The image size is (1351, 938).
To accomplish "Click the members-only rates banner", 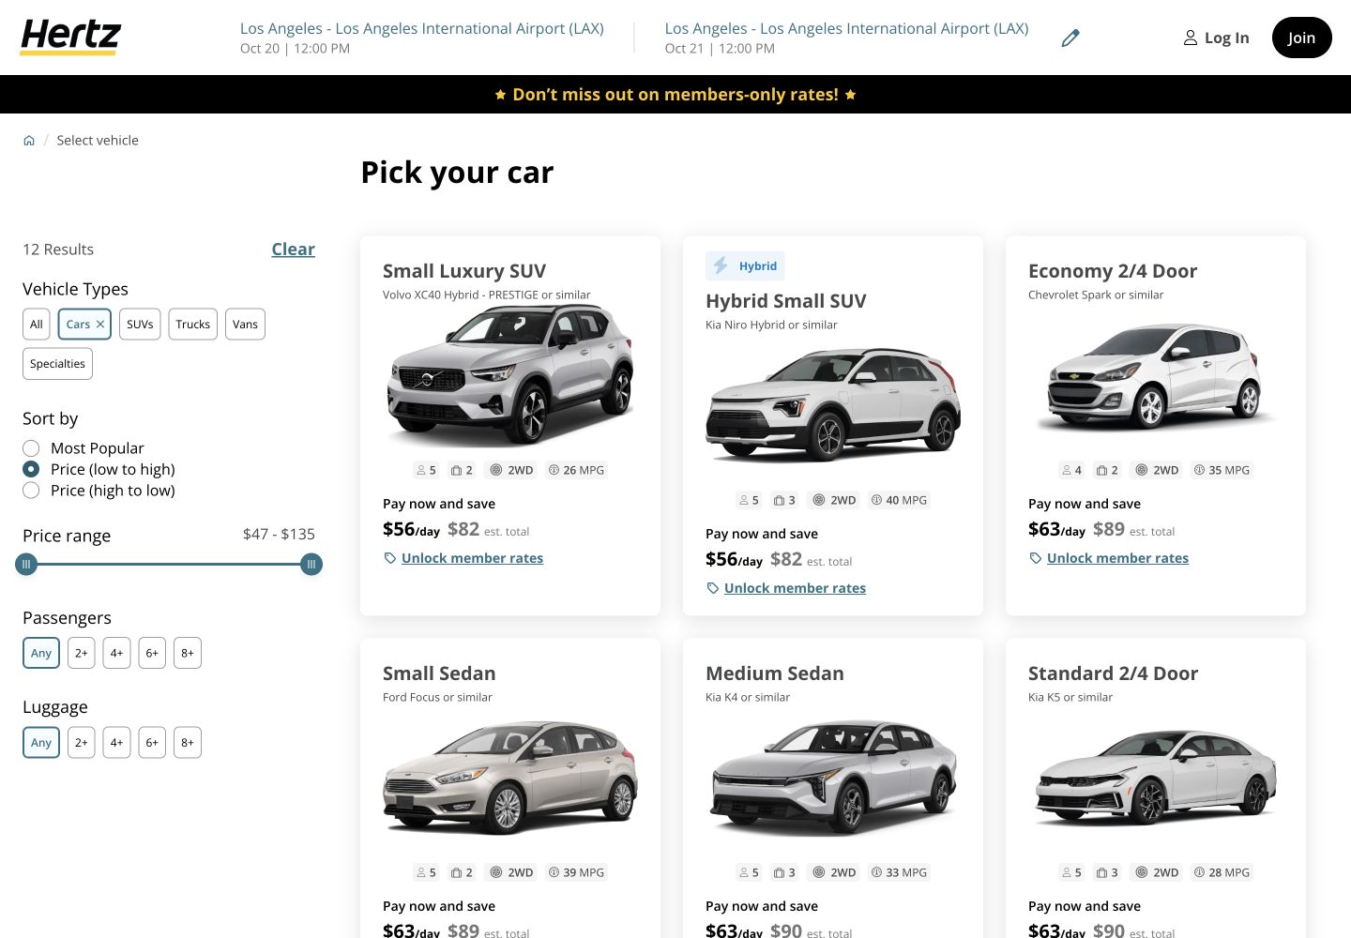I will (x=675, y=95).
